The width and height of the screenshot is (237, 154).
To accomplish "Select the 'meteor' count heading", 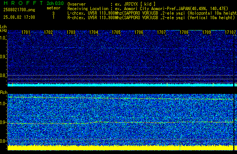I will [54, 8].
